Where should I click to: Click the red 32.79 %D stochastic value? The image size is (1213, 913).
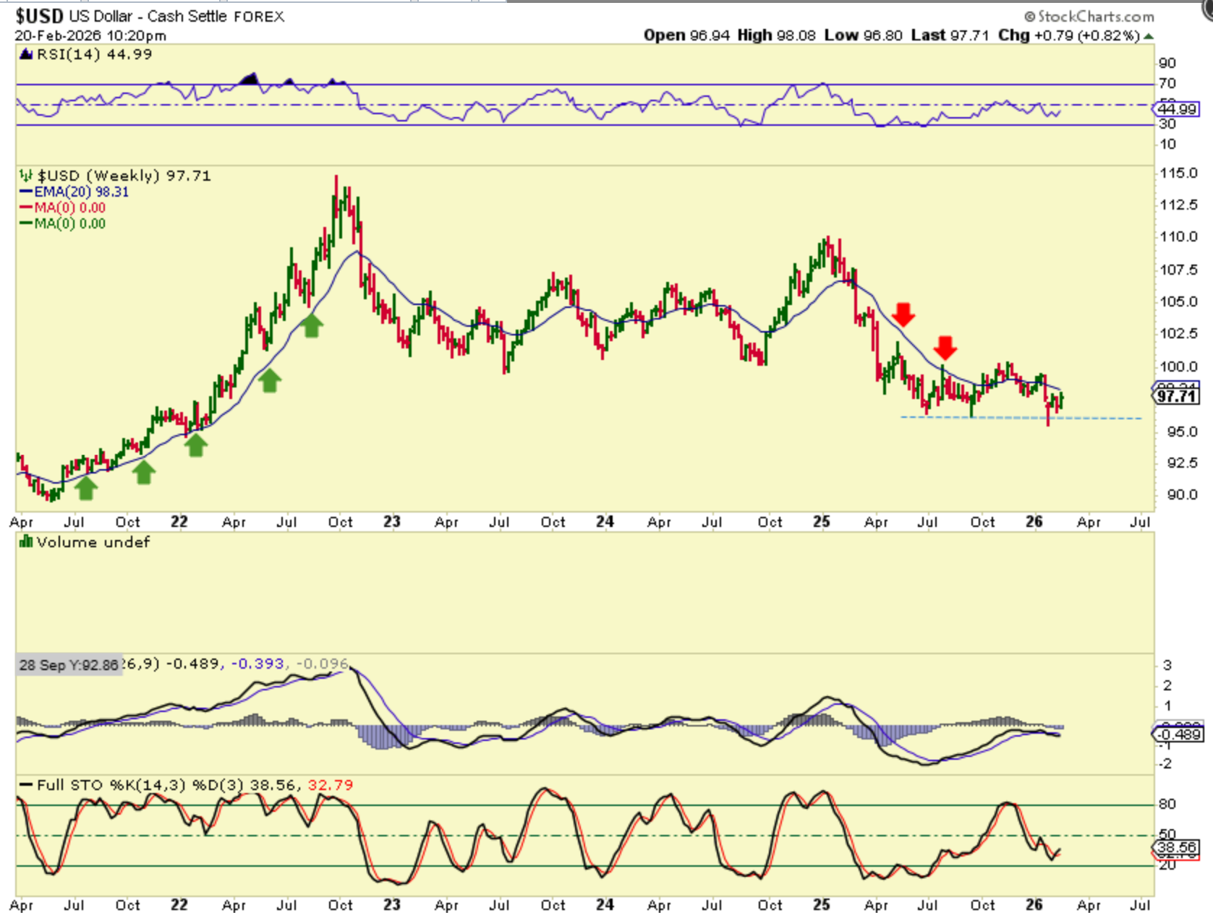(x=331, y=784)
